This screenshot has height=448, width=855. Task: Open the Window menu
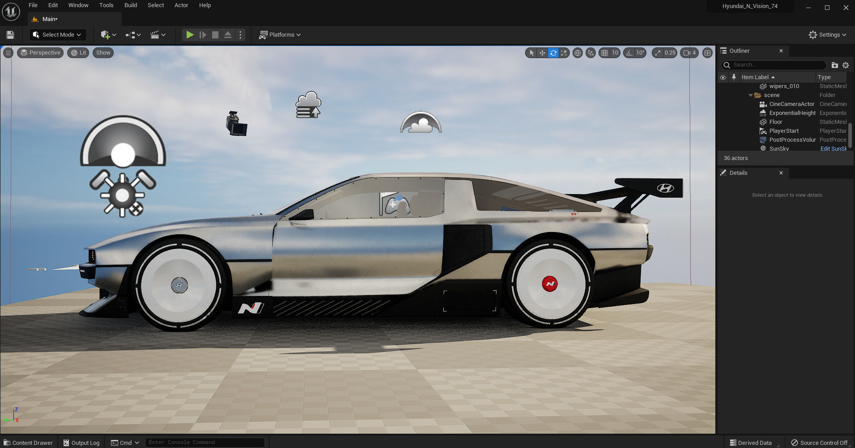coord(78,5)
